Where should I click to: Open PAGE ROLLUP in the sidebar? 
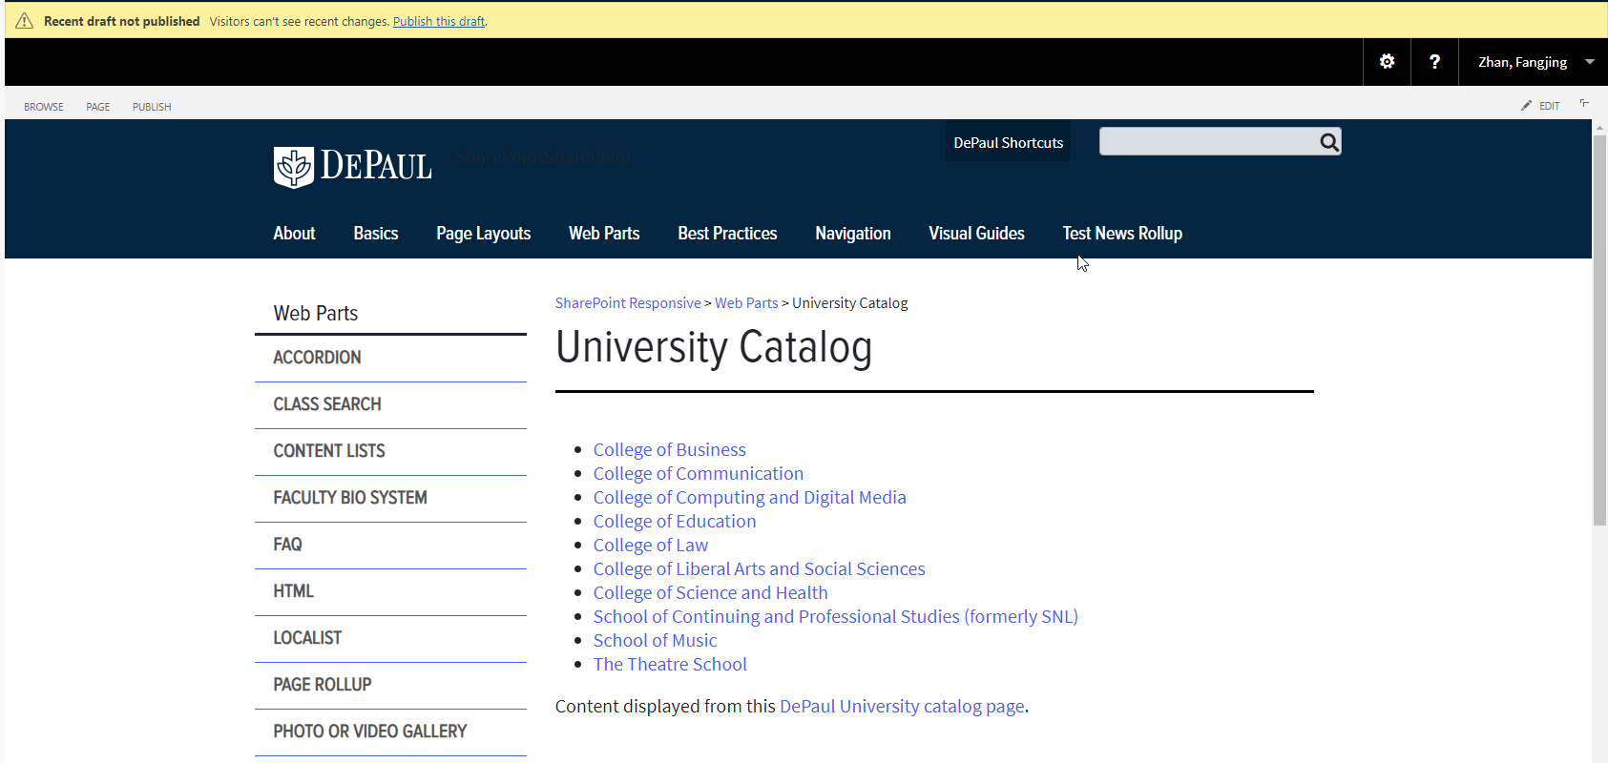point(390,685)
